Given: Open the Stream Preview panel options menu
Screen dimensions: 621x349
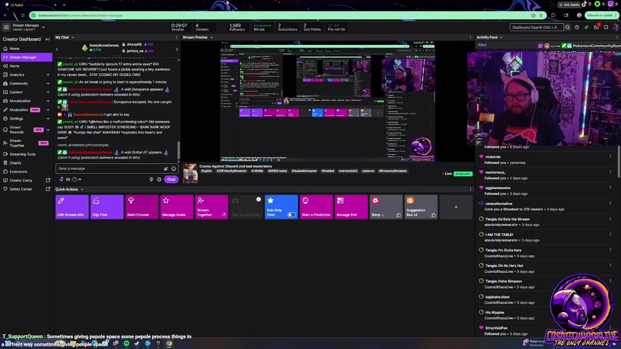Looking at the screenshot, I should [470, 37].
